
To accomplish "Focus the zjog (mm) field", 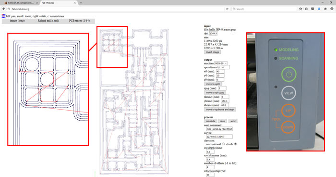I will click(x=222, y=88).
